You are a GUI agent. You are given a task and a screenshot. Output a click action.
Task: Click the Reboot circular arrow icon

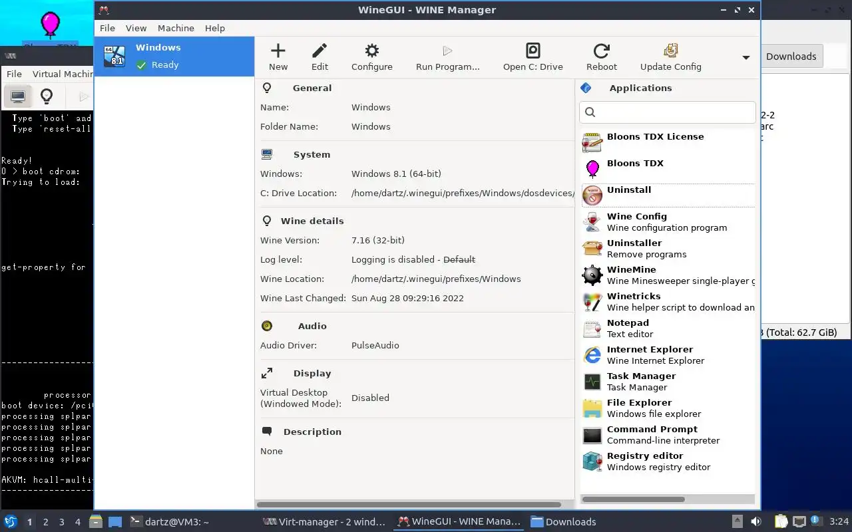point(602,51)
